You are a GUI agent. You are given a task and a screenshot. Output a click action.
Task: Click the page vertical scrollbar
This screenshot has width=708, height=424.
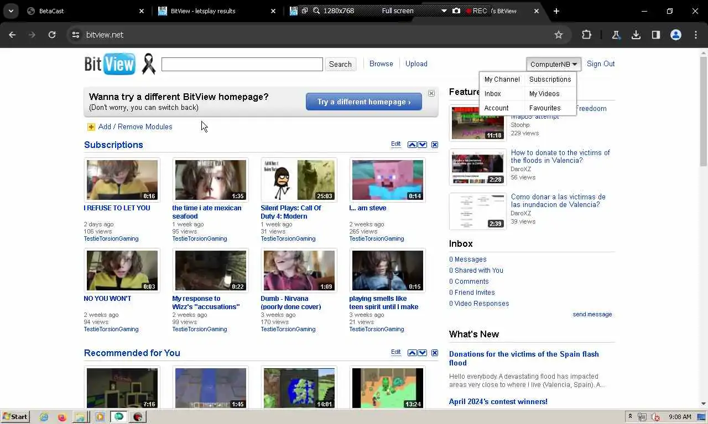pyautogui.click(x=704, y=229)
